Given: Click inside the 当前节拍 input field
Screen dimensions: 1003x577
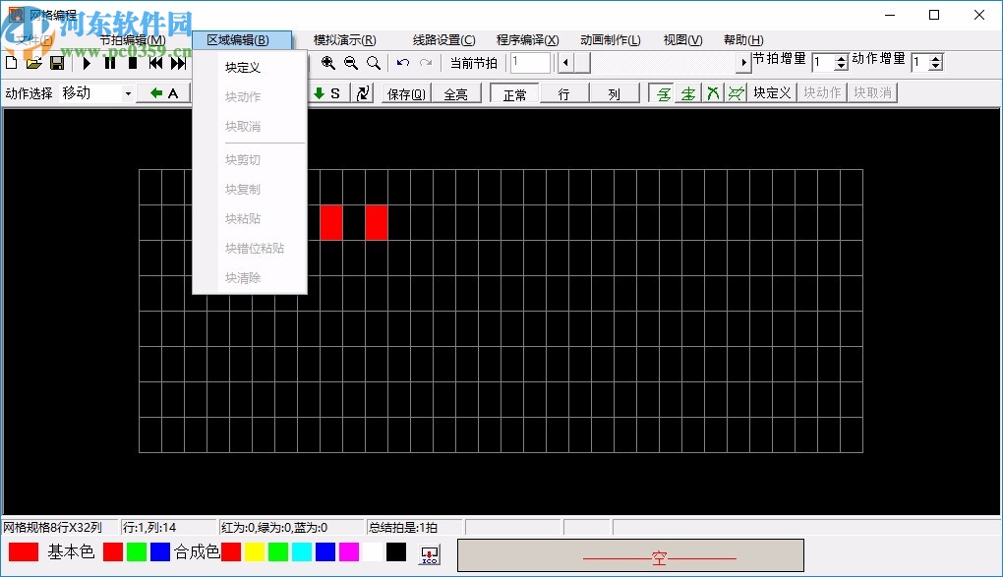Looking at the screenshot, I should point(529,62).
